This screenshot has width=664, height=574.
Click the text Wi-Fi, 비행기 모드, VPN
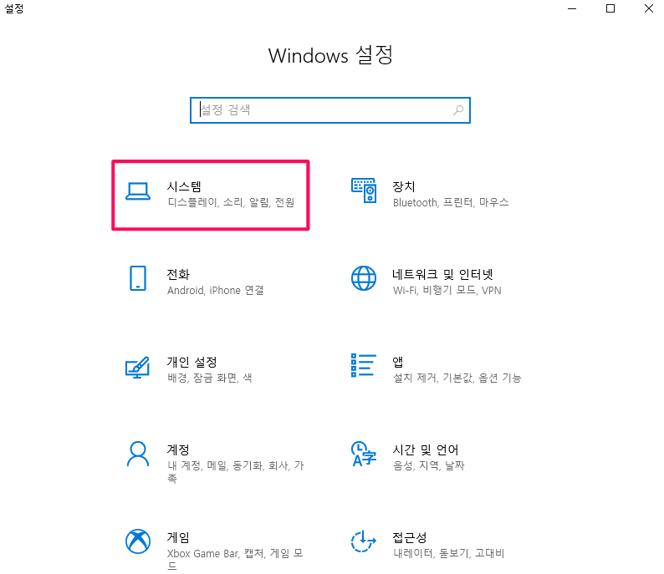[x=447, y=291]
